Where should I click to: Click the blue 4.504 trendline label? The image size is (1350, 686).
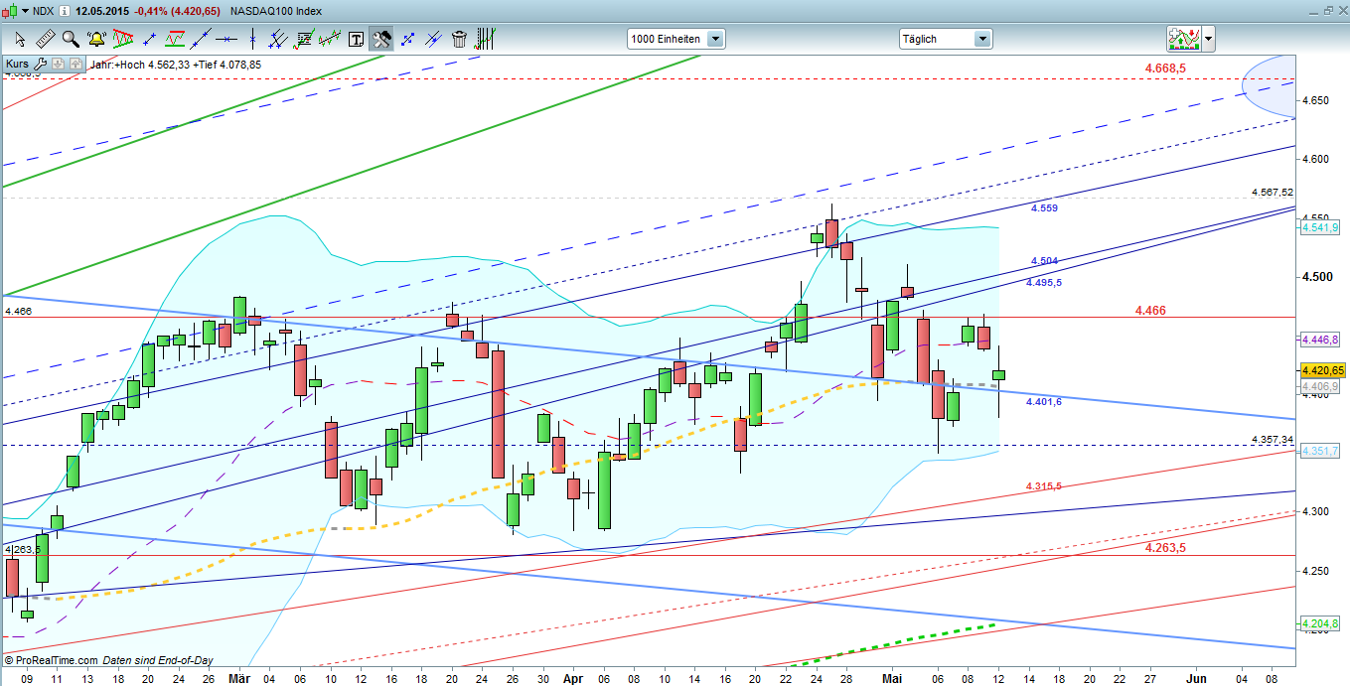point(1044,261)
